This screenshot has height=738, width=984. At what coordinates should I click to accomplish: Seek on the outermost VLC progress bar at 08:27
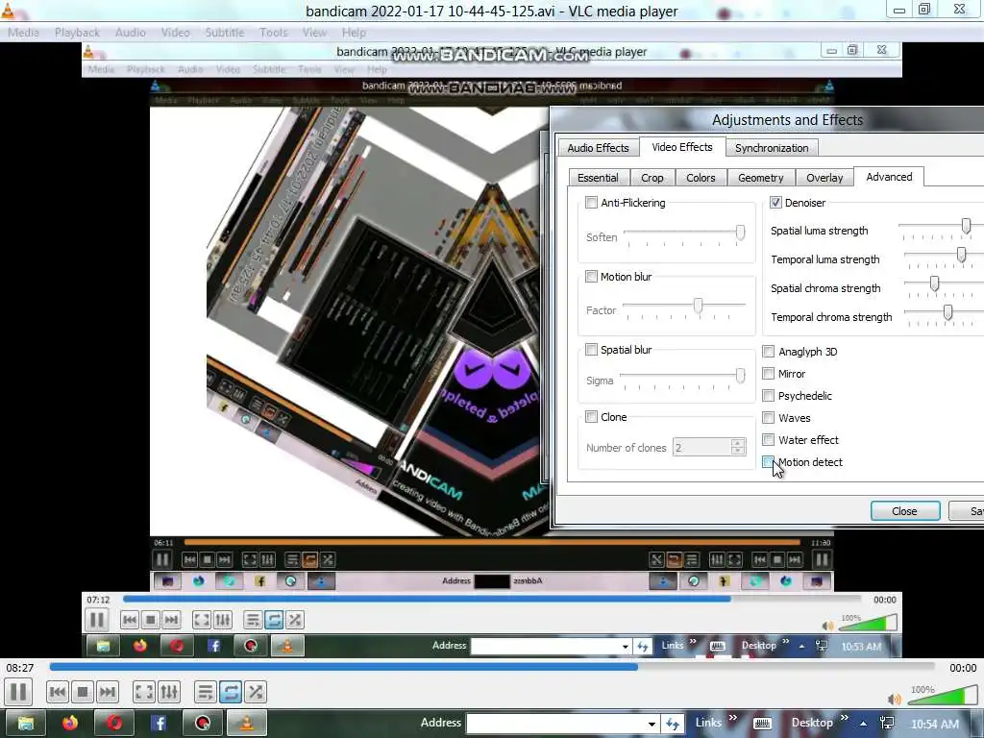click(x=491, y=668)
